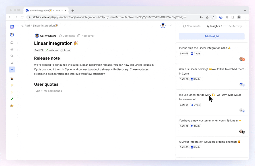The image size is (255, 166).
Task: Open notifications bell in the sidebar
Action: [12, 63]
